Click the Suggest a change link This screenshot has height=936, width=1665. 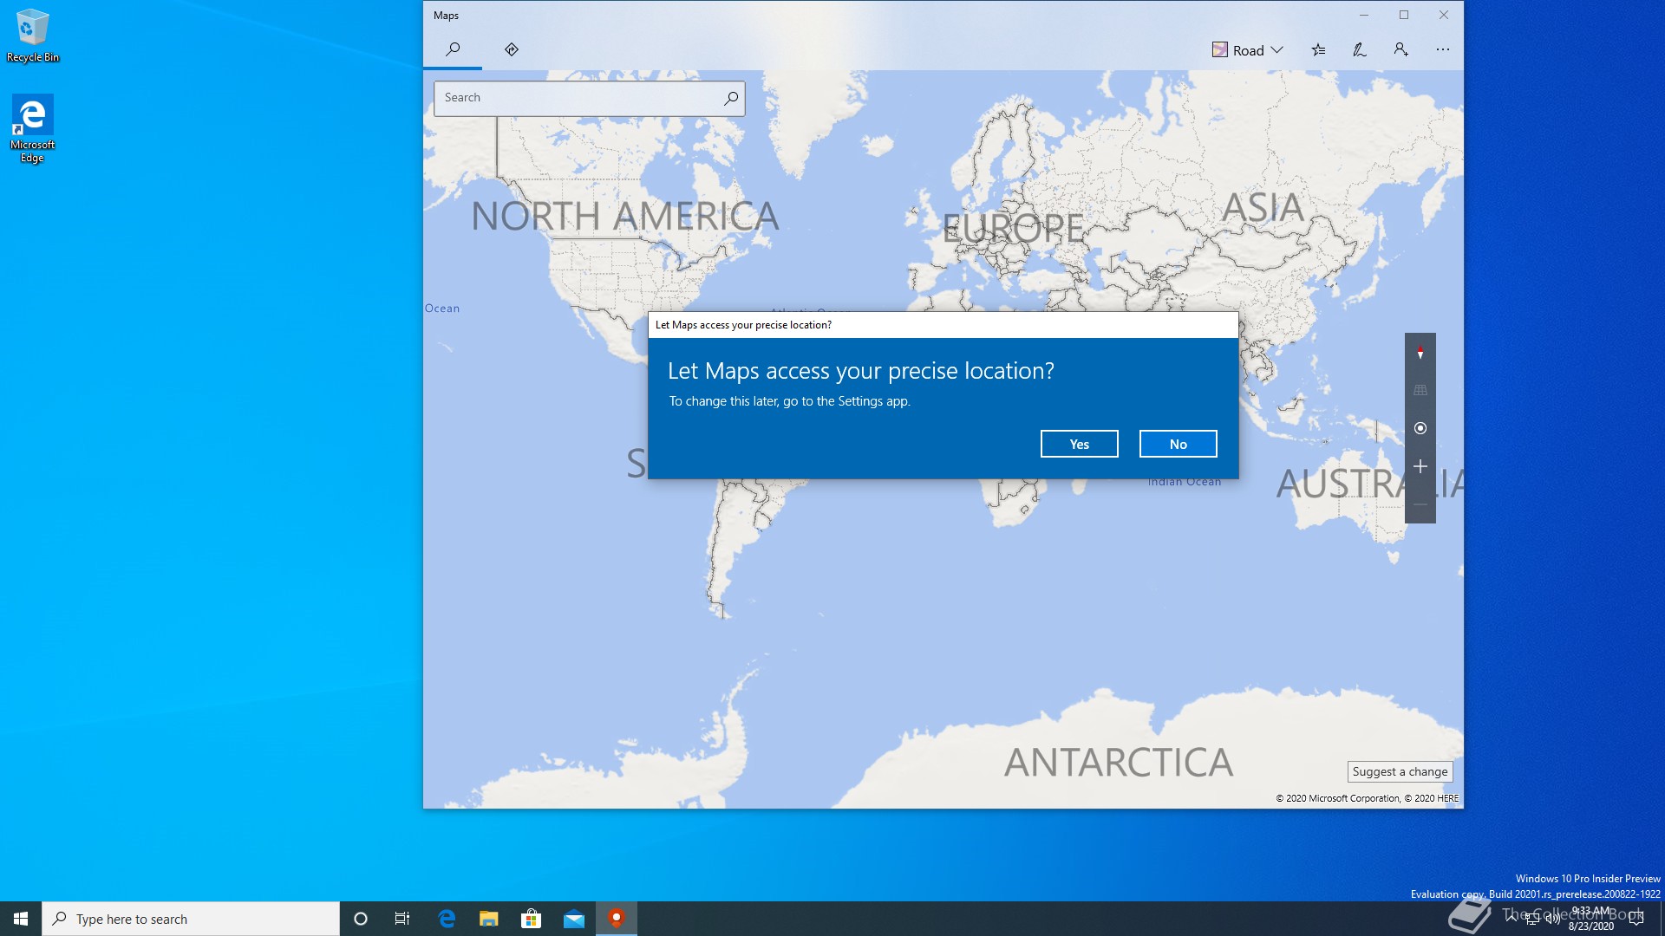[1400, 771]
